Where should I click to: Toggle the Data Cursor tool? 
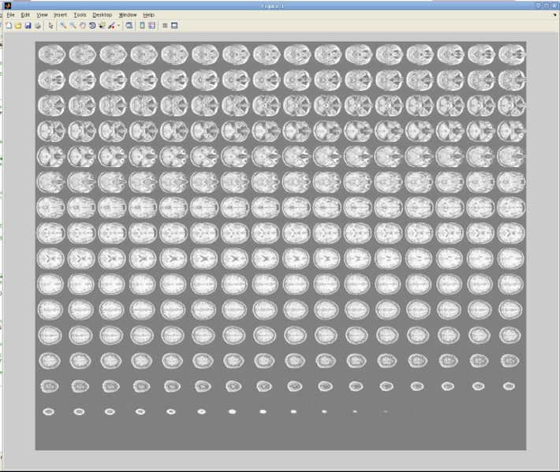click(x=101, y=25)
